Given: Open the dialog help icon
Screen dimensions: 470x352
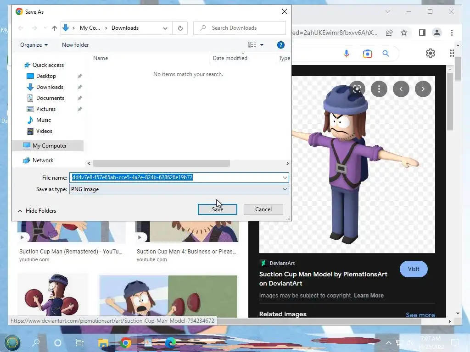Looking at the screenshot, I should (280, 45).
